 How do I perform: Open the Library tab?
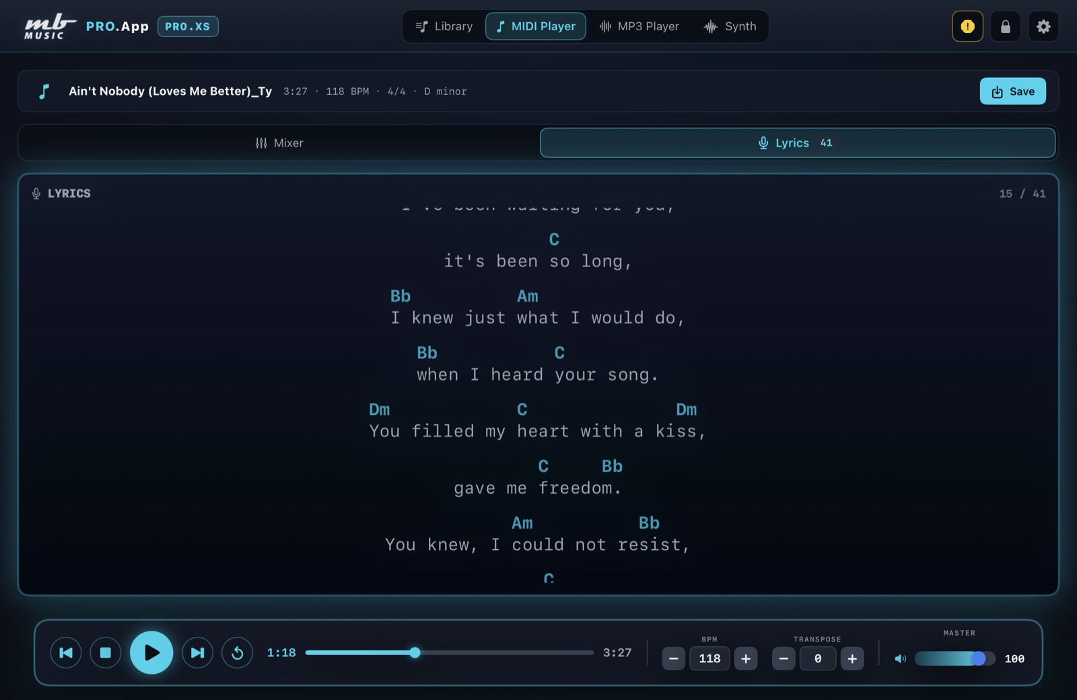[x=444, y=26]
